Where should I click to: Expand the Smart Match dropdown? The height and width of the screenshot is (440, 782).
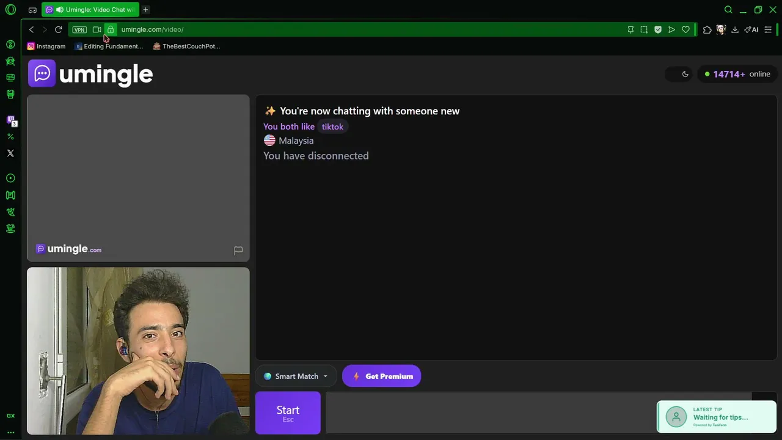click(x=296, y=376)
